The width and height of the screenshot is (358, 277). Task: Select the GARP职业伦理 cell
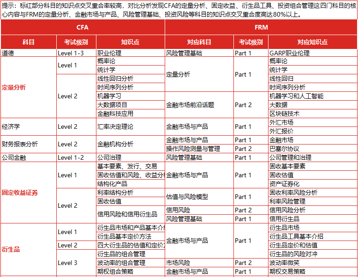[313, 53]
